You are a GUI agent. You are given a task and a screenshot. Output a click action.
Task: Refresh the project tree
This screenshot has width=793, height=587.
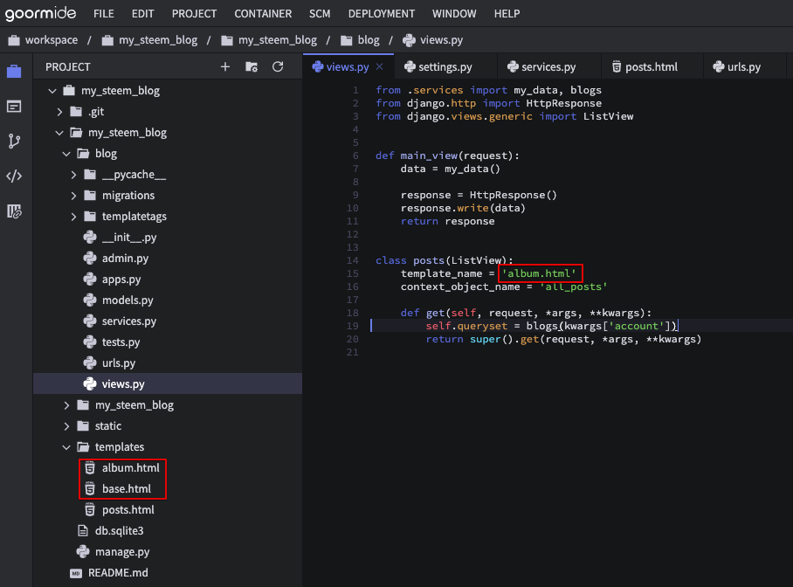(x=278, y=66)
